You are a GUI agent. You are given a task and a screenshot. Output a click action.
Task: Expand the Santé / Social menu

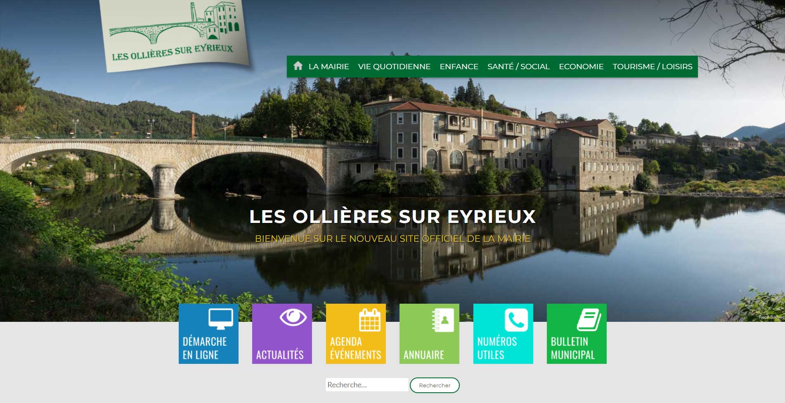518,66
